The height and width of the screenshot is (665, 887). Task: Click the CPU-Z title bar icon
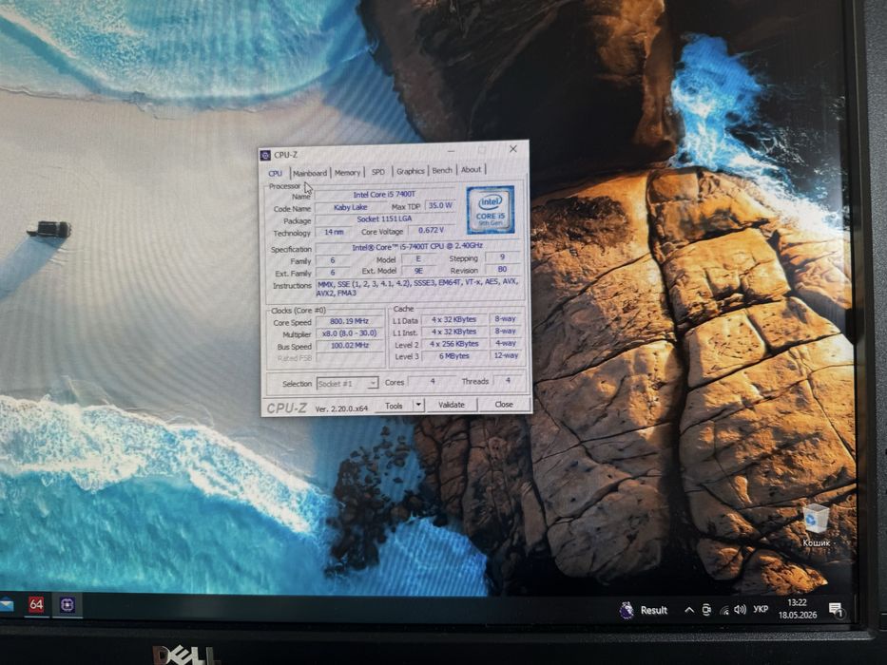click(x=266, y=155)
